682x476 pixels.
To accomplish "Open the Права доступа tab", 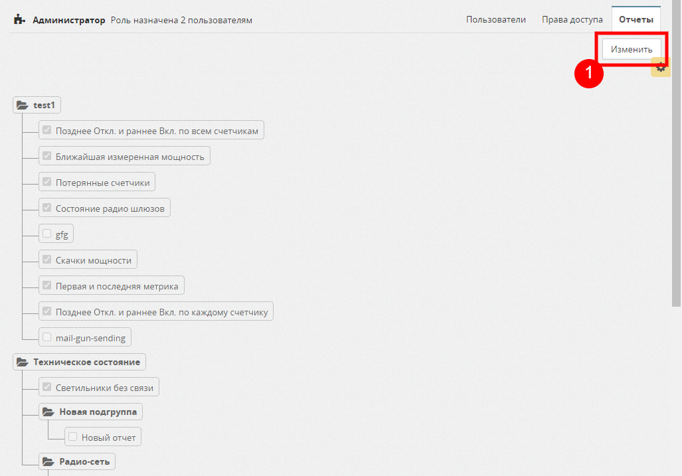I will click(572, 20).
